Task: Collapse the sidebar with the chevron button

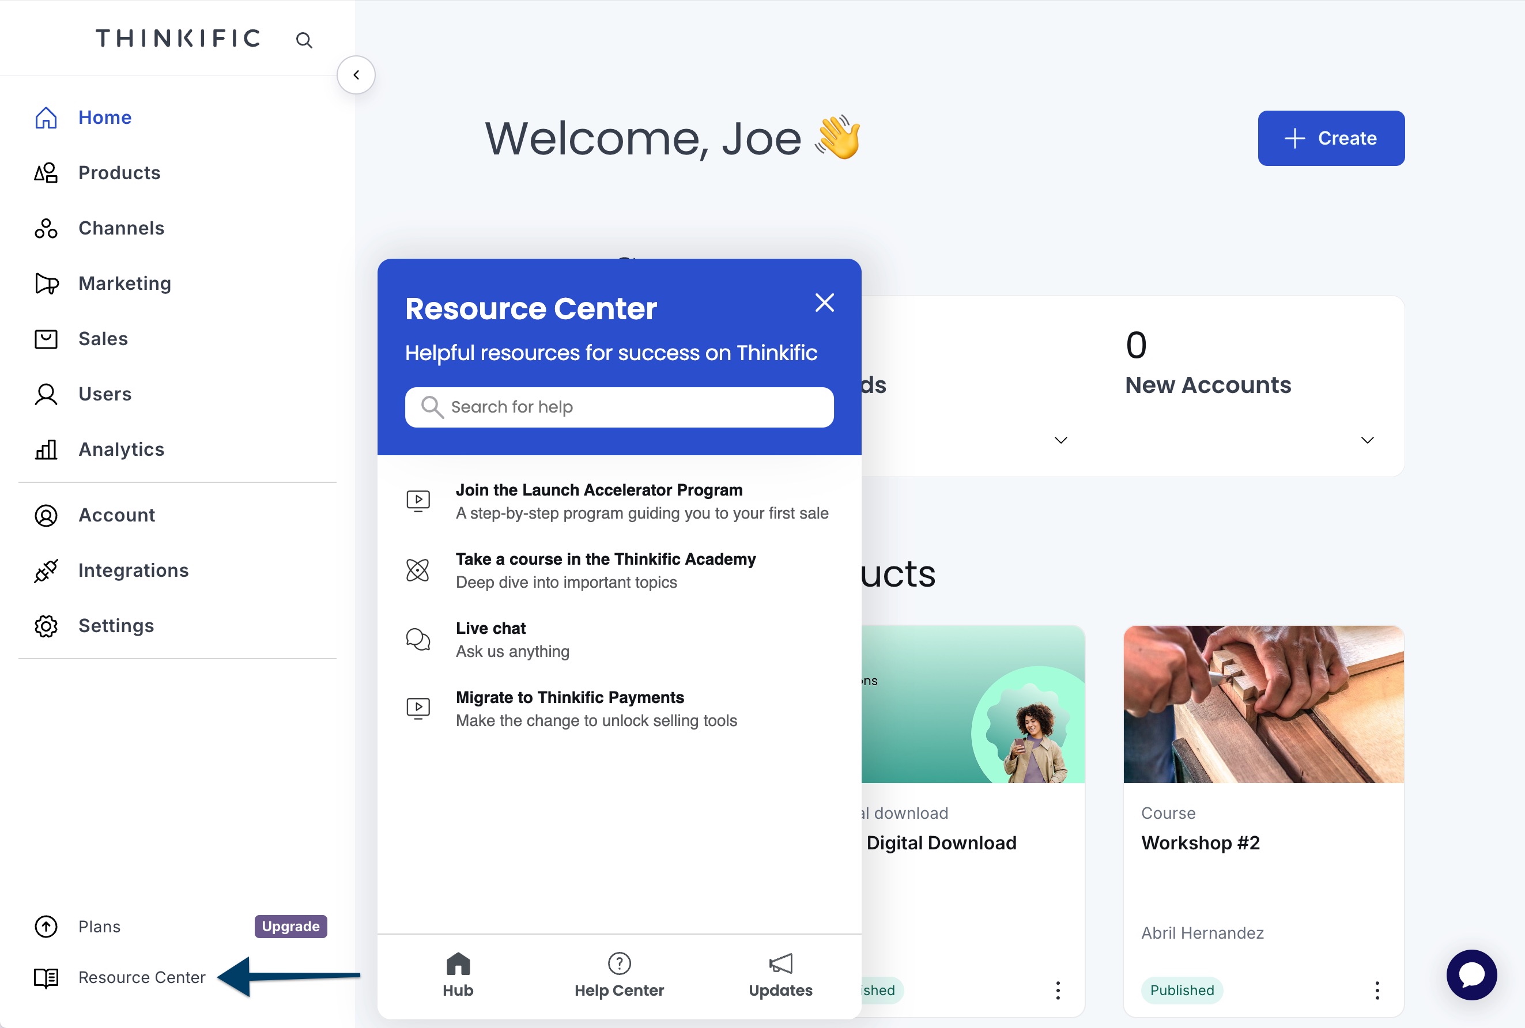Action: coord(356,75)
